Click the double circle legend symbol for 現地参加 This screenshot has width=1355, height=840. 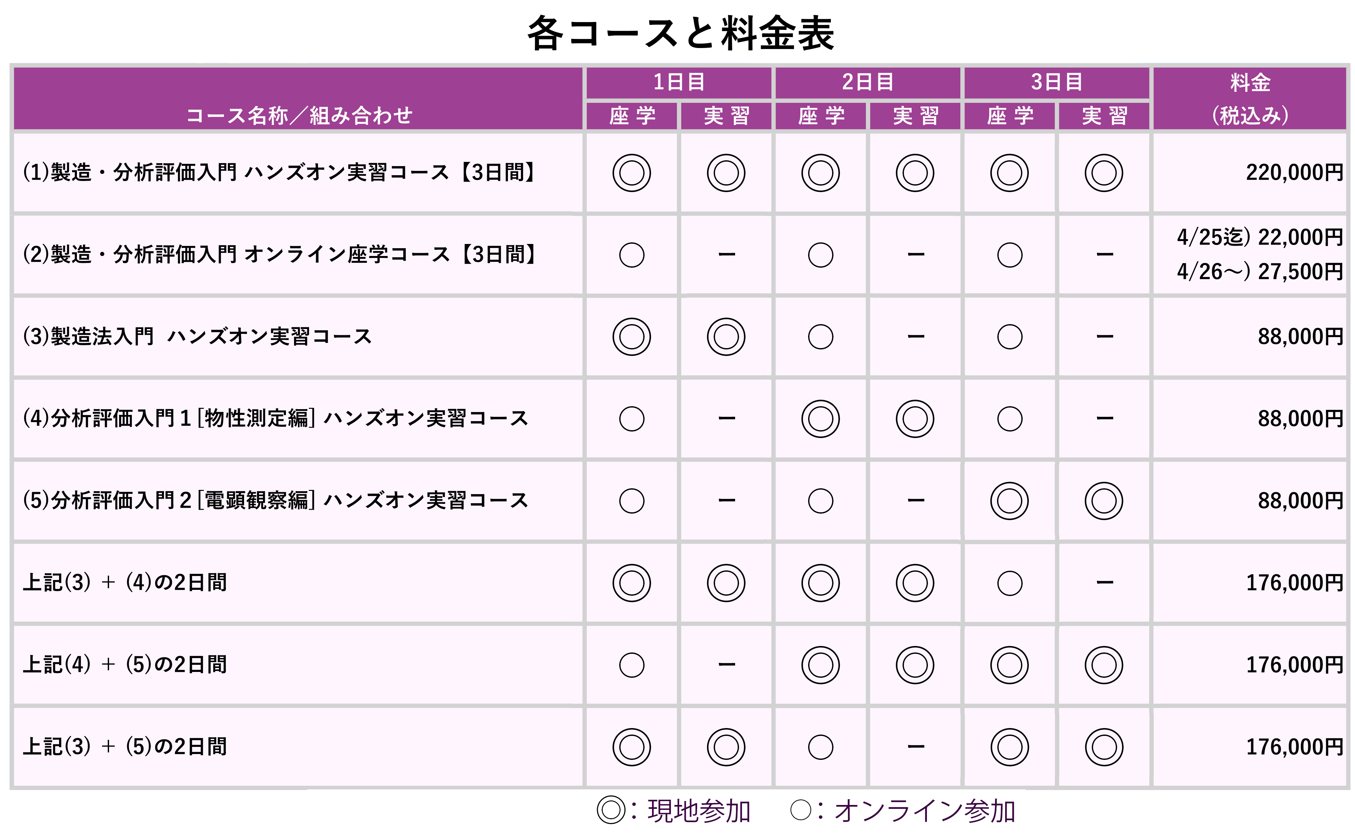(610, 810)
